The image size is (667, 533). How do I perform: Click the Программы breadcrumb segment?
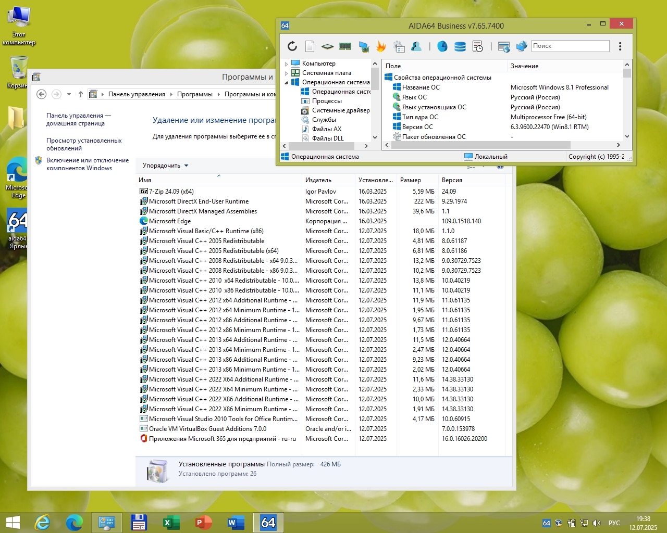(195, 94)
